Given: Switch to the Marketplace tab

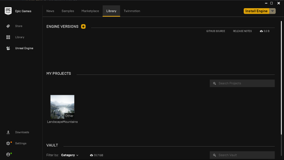Looking at the screenshot, I should point(90,11).
